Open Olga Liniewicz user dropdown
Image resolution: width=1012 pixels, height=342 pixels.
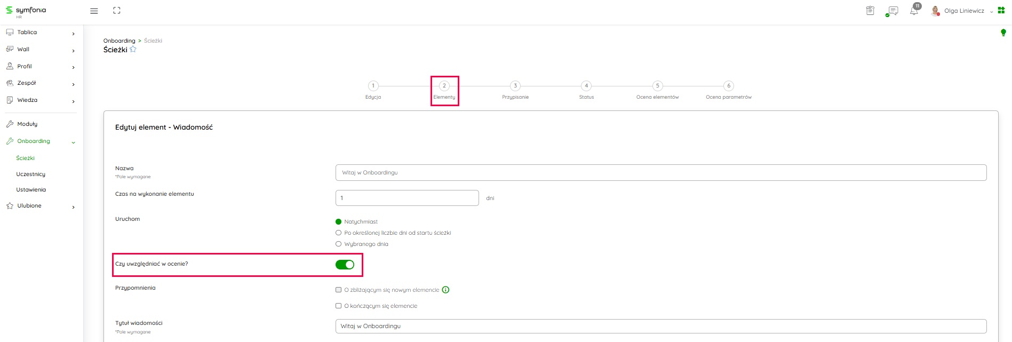click(x=965, y=11)
